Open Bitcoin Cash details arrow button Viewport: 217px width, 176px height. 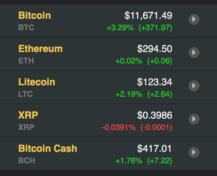194,152
